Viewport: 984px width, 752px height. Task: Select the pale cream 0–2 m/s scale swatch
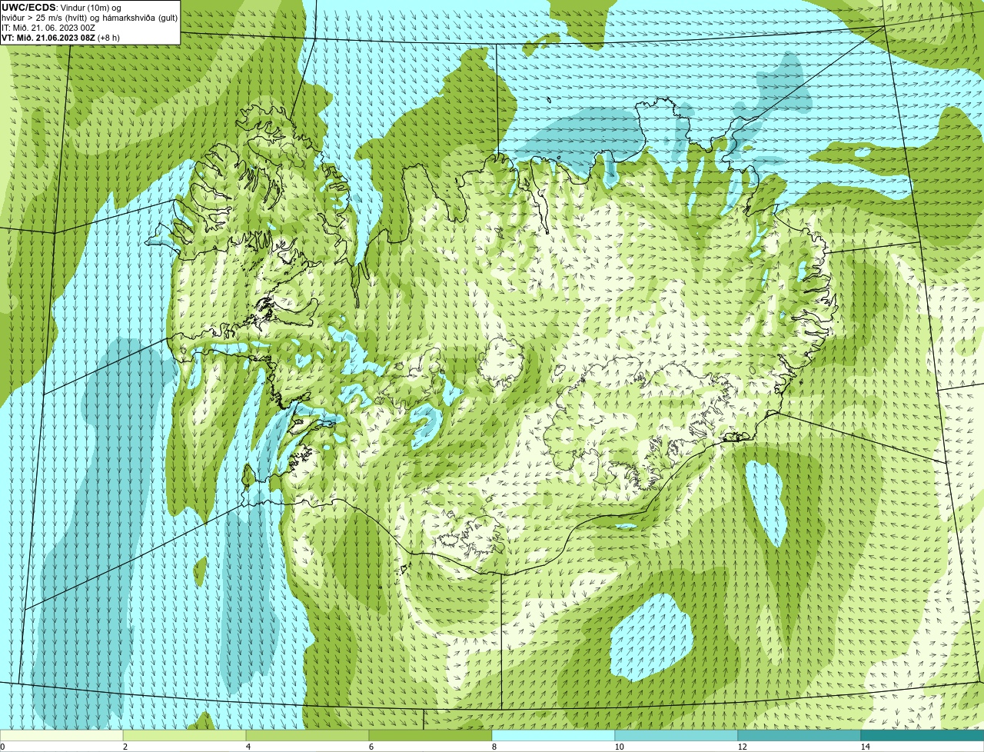(x=61, y=735)
